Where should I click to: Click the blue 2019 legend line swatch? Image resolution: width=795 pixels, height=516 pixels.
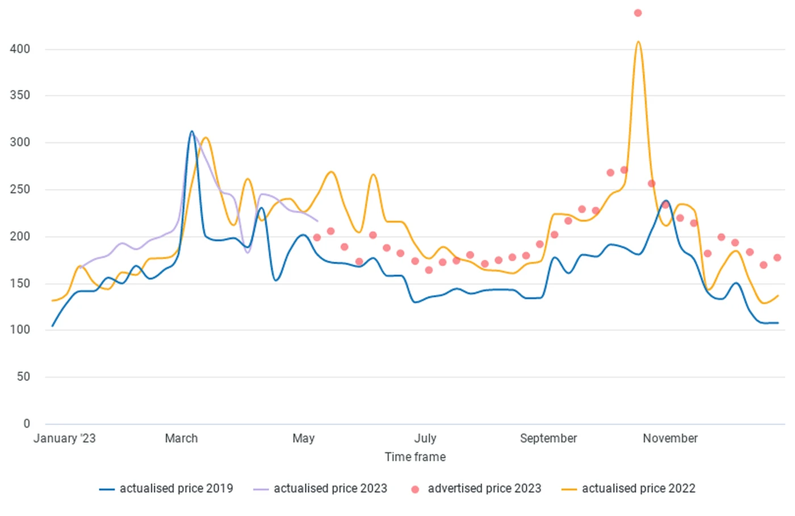click(x=107, y=489)
